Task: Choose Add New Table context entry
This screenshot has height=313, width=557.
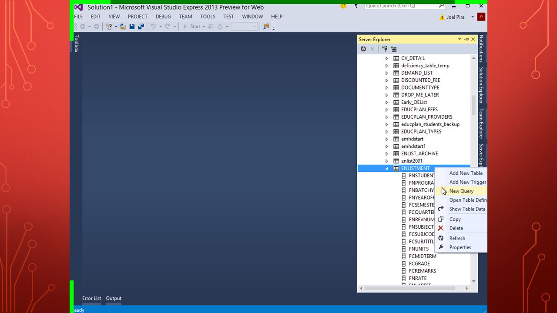Action: [x=461, y=173]
